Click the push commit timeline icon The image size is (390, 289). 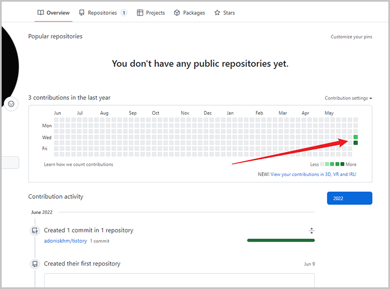point(35,231)
